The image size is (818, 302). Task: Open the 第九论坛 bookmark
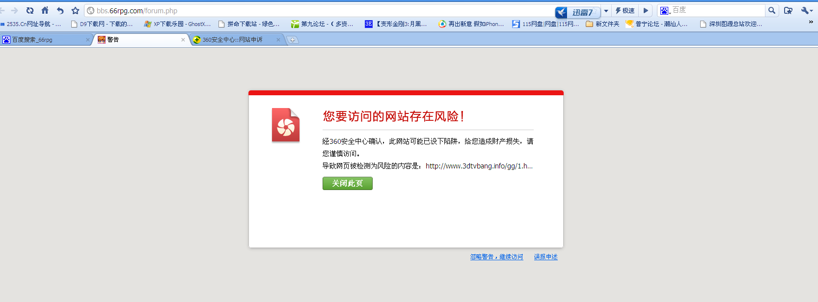322,24
